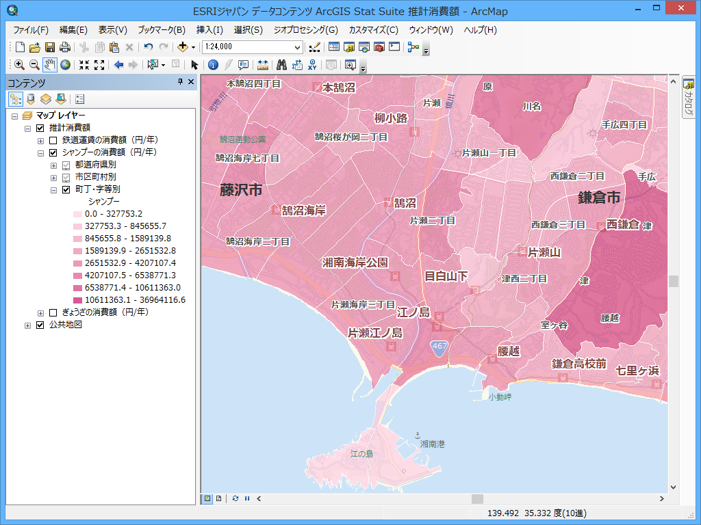This screenshot has height=525, width=701.
Task: Open the ファイル(F) menu
Action: 30,30
